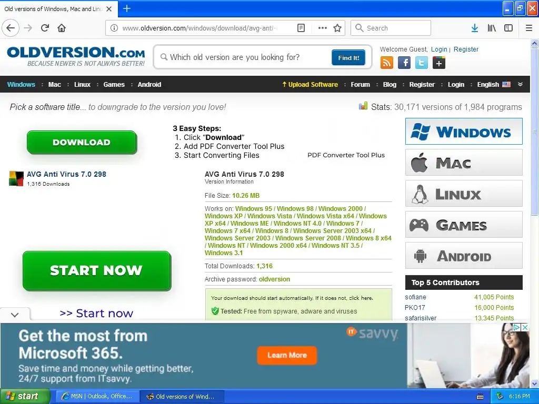
Task: Toggle the sidebar icon in toolbar
Action: click(508, 28)
